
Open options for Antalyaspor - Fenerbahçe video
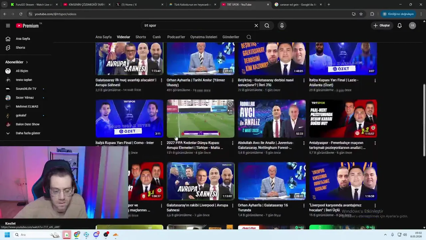[x=375, y=143]
